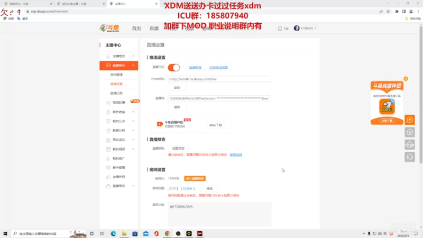This screenshot has height=238, width=423.
Task: Click 修改 next to the room title
Action: (x=209, y=189)
